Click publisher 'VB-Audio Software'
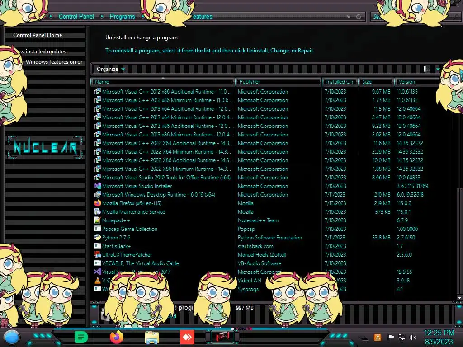463x347 pixels. tap(259, 263)
